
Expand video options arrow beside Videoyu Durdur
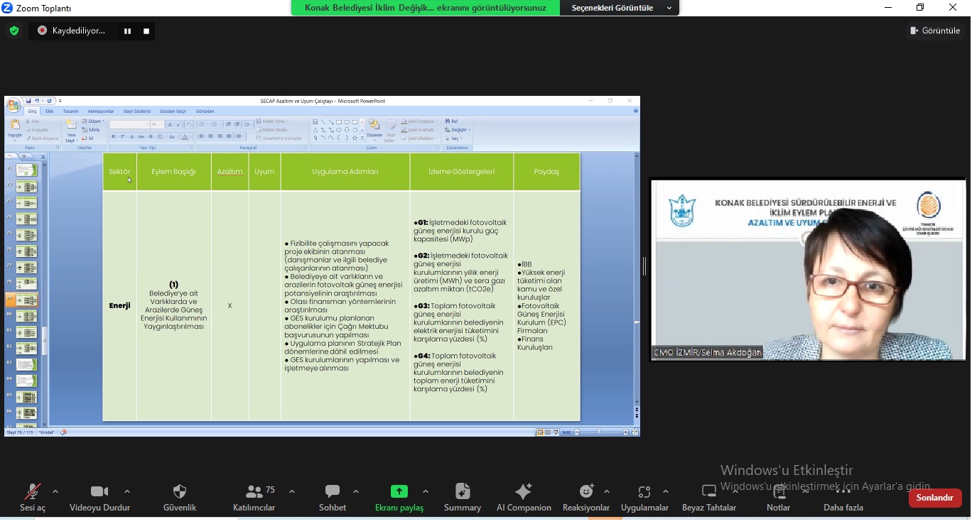coord(127,491)
